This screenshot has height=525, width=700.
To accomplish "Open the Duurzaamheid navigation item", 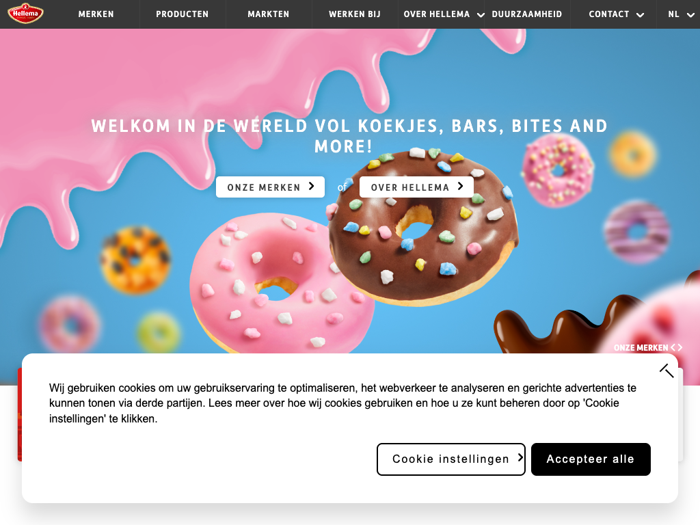I will click(x=527, y=14).
